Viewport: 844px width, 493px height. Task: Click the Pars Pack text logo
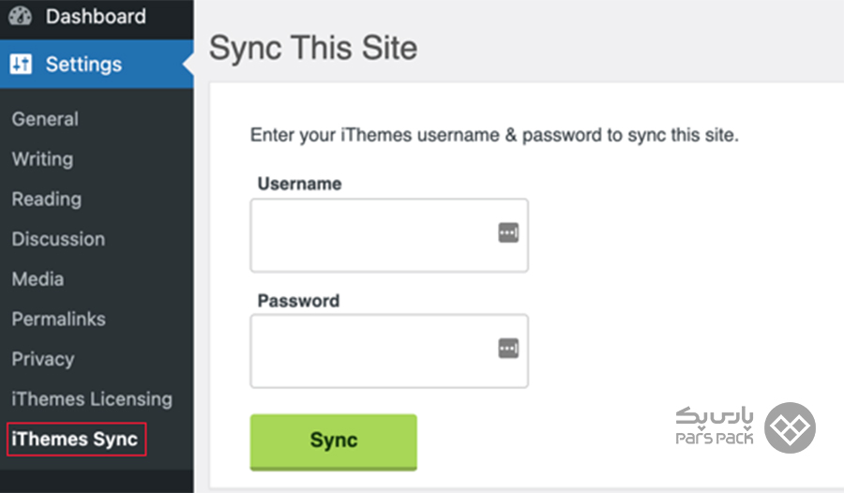point(715,426)
